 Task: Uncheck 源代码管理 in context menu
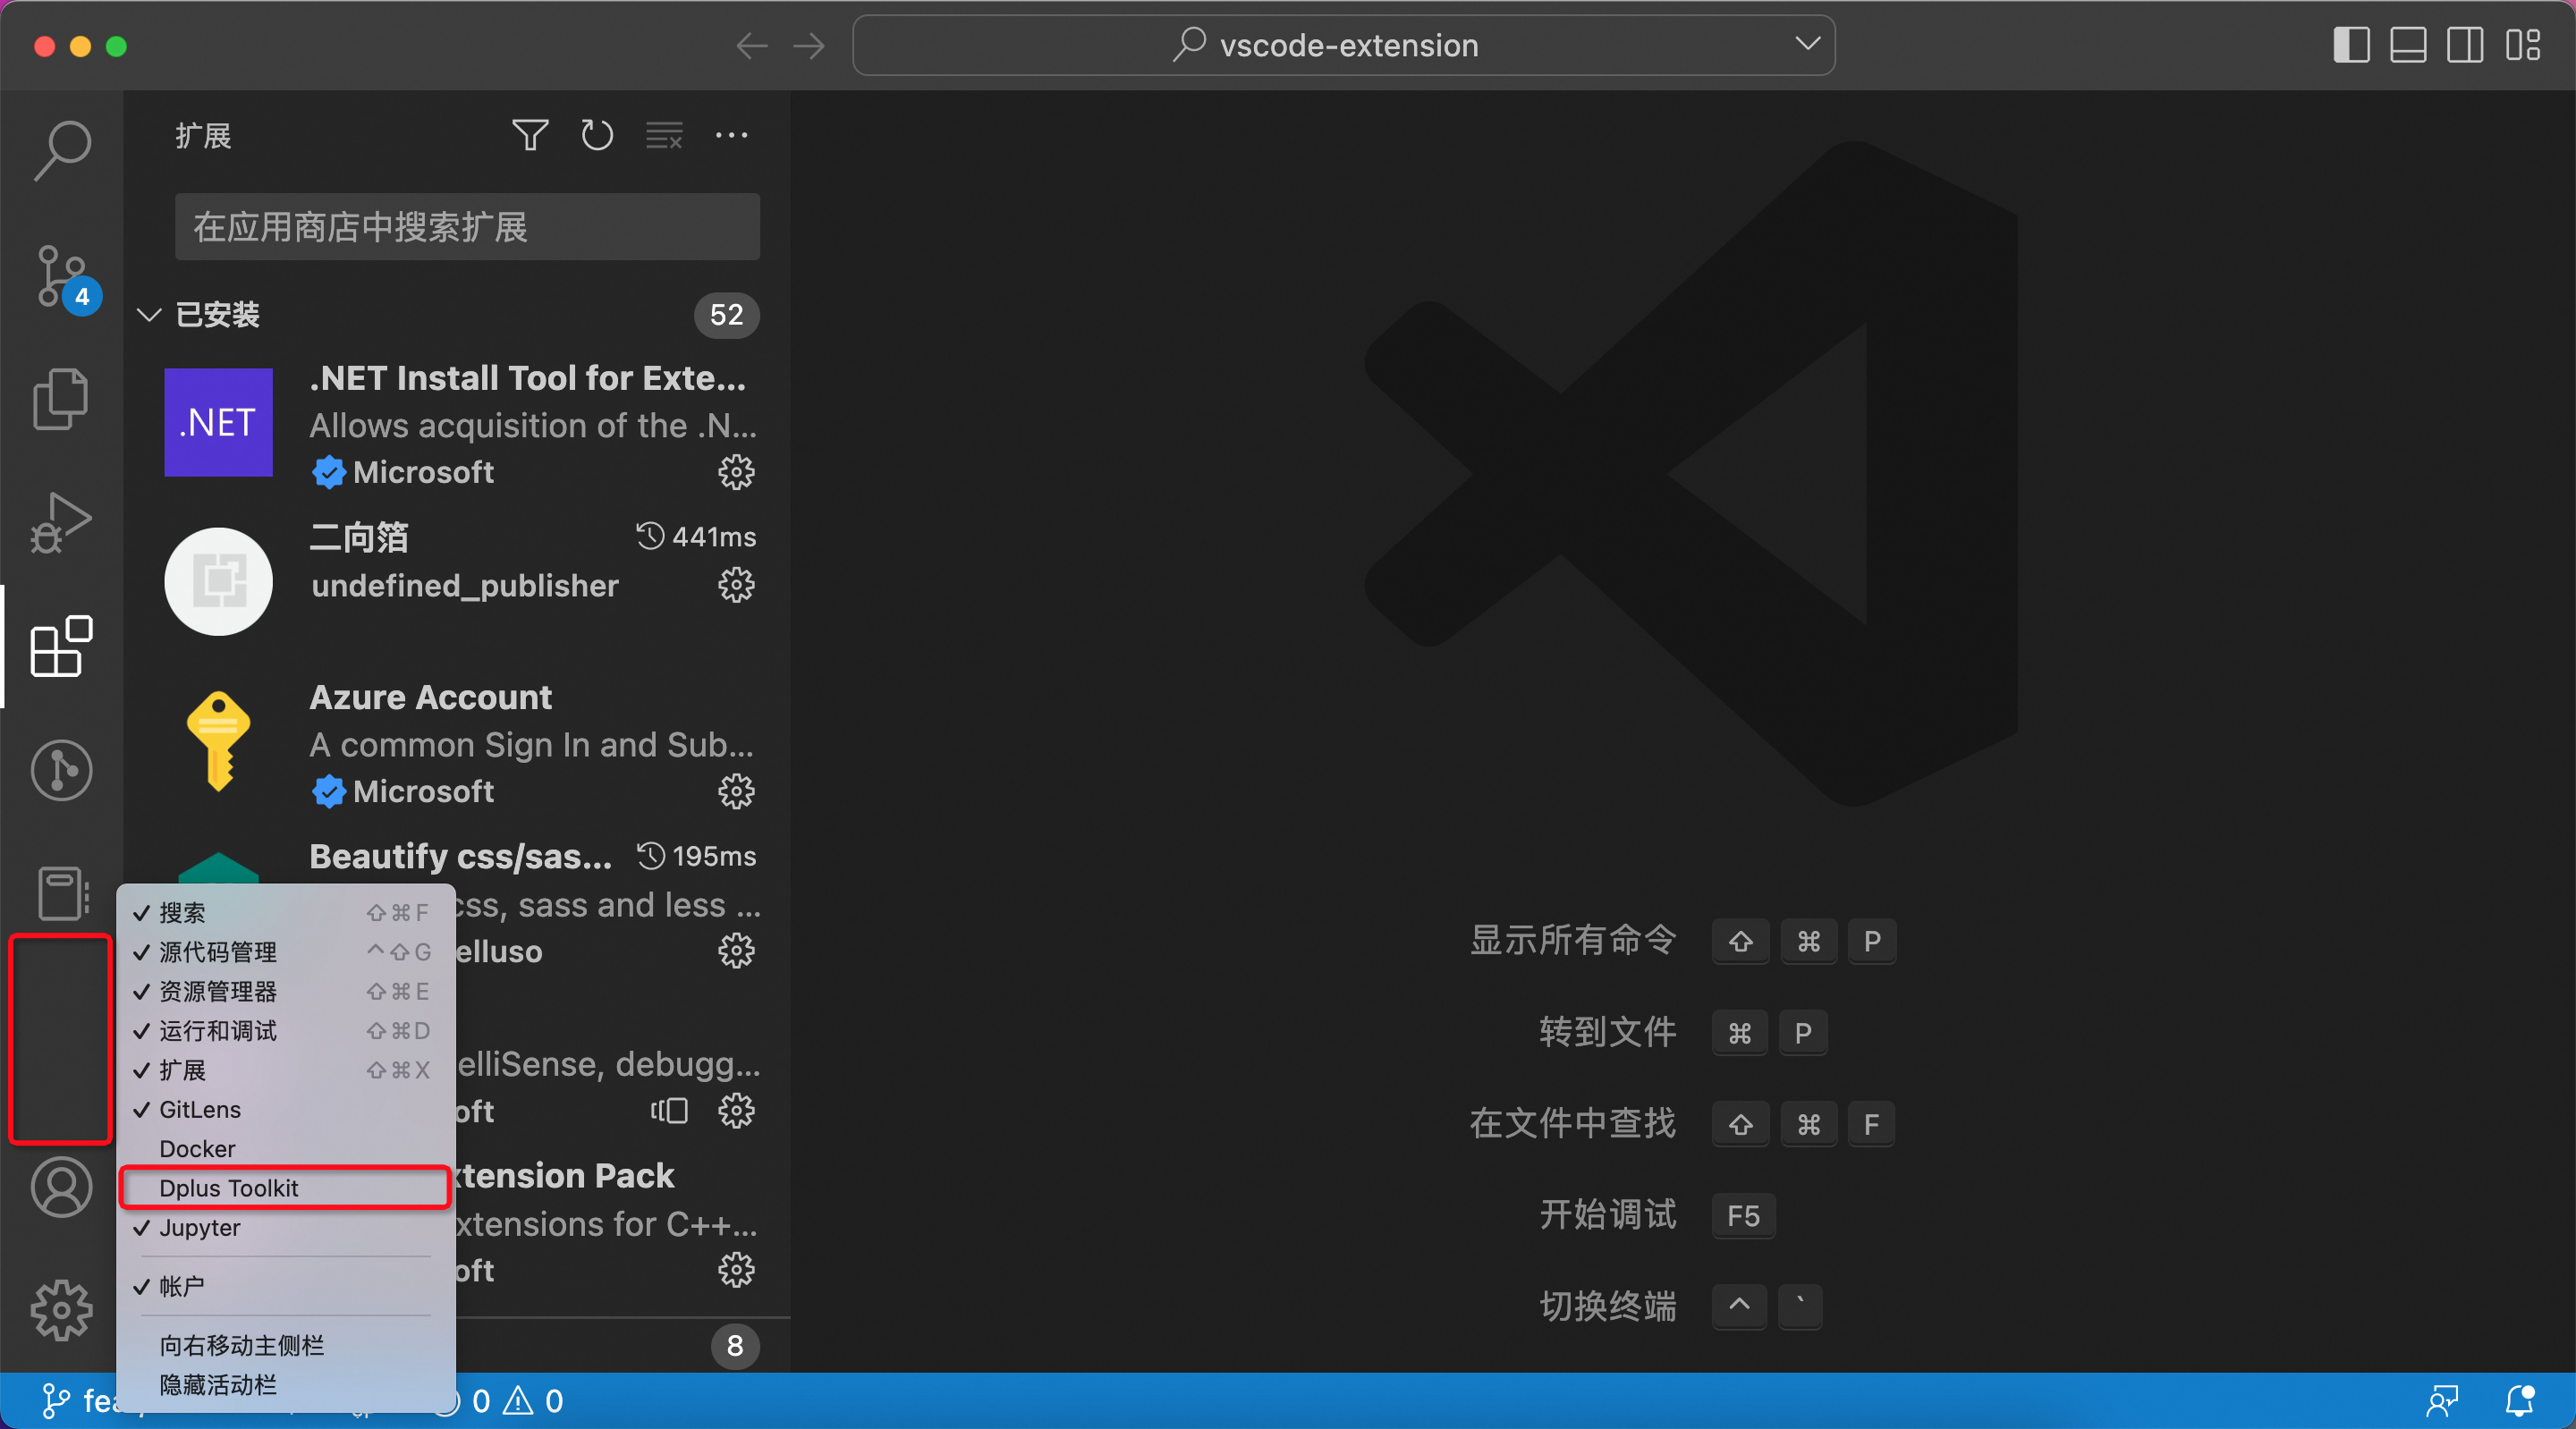point(286,952)
